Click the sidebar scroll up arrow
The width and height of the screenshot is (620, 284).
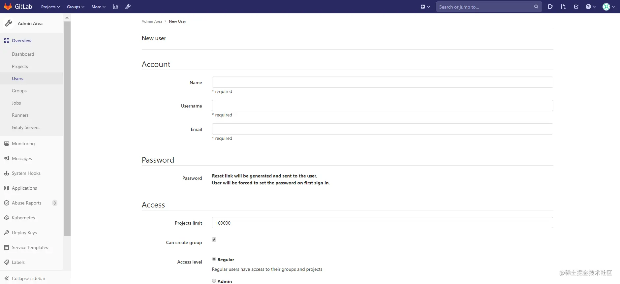pyautogui.click(x=67, y=17)
